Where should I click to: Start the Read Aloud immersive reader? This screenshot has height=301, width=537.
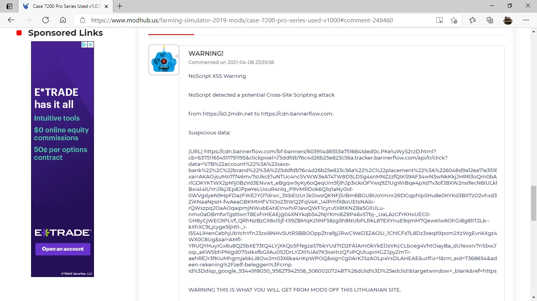(x=440, y=20)
